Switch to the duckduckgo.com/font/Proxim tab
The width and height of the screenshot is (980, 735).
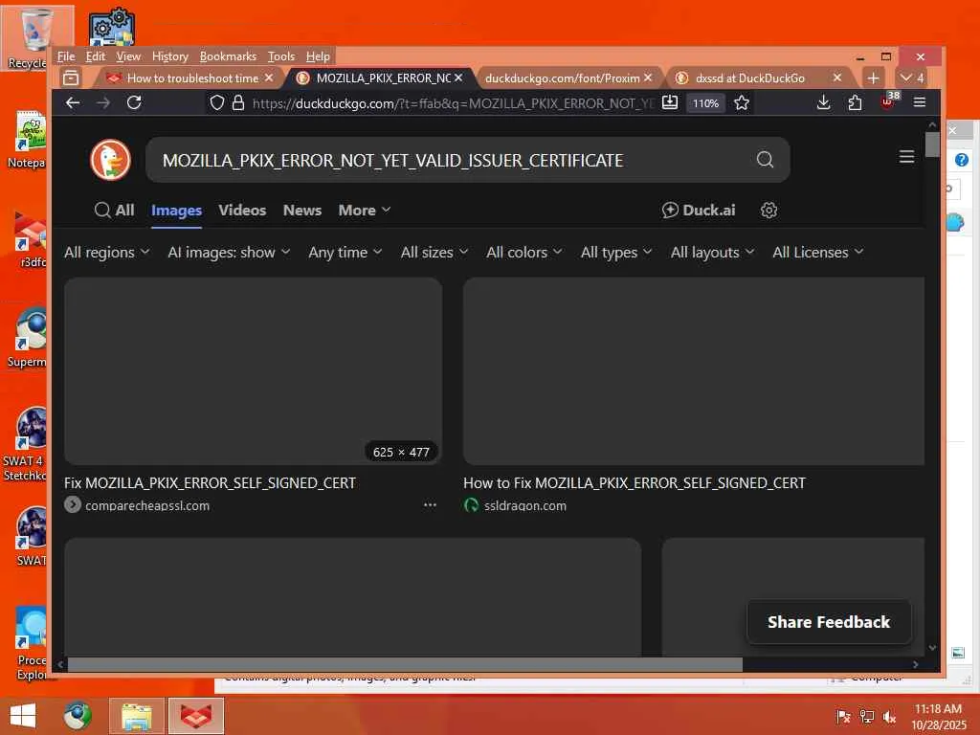563,78
